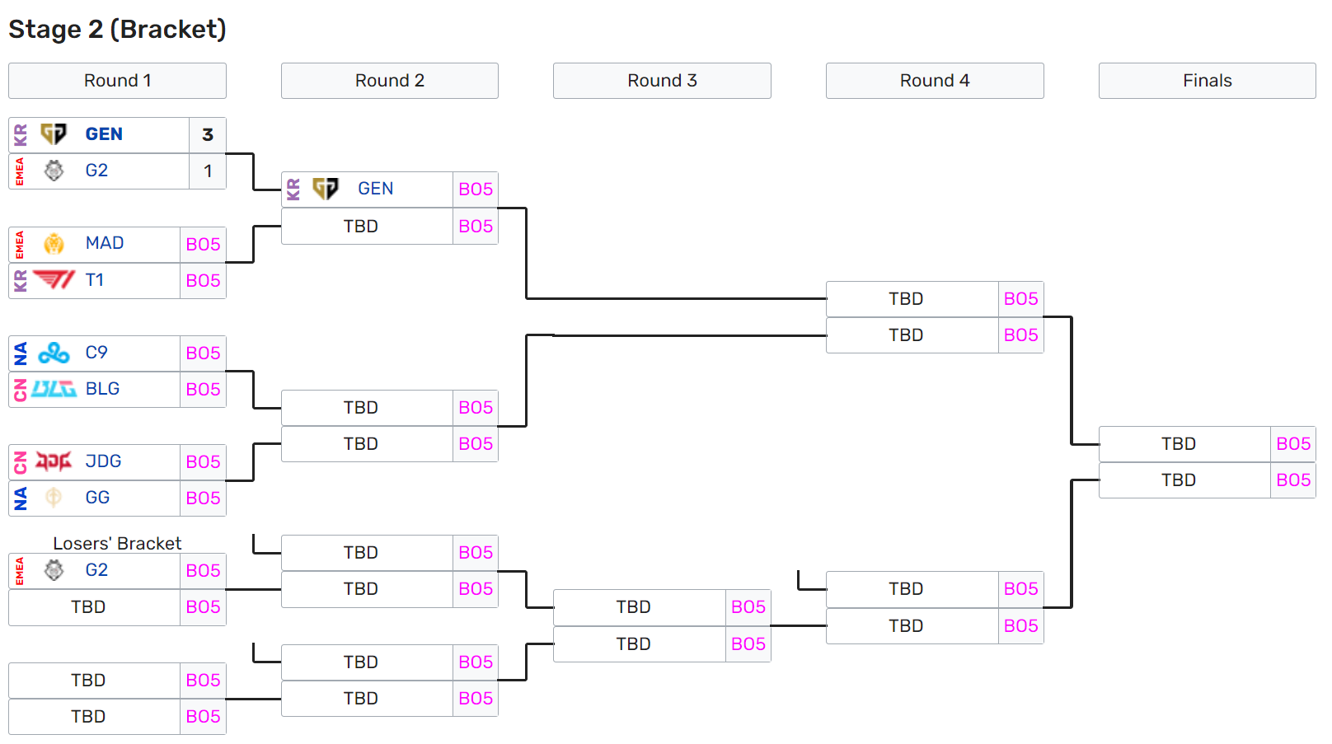1332x744 pixels.
Task: Select the Round 3 column header
Action: (x=662, y=81)
